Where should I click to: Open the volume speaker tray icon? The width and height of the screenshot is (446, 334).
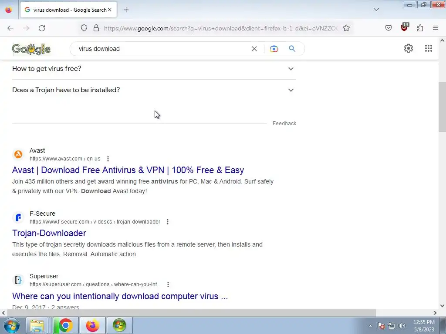(x=402, y=326)
